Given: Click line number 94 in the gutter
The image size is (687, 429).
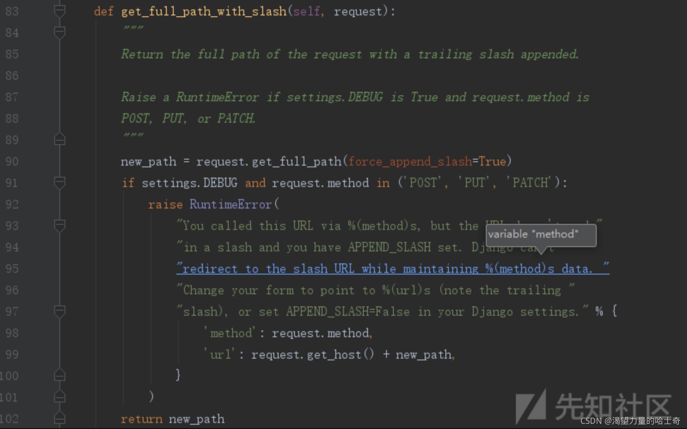Looking at the screenshot, I should click(12, 247).
